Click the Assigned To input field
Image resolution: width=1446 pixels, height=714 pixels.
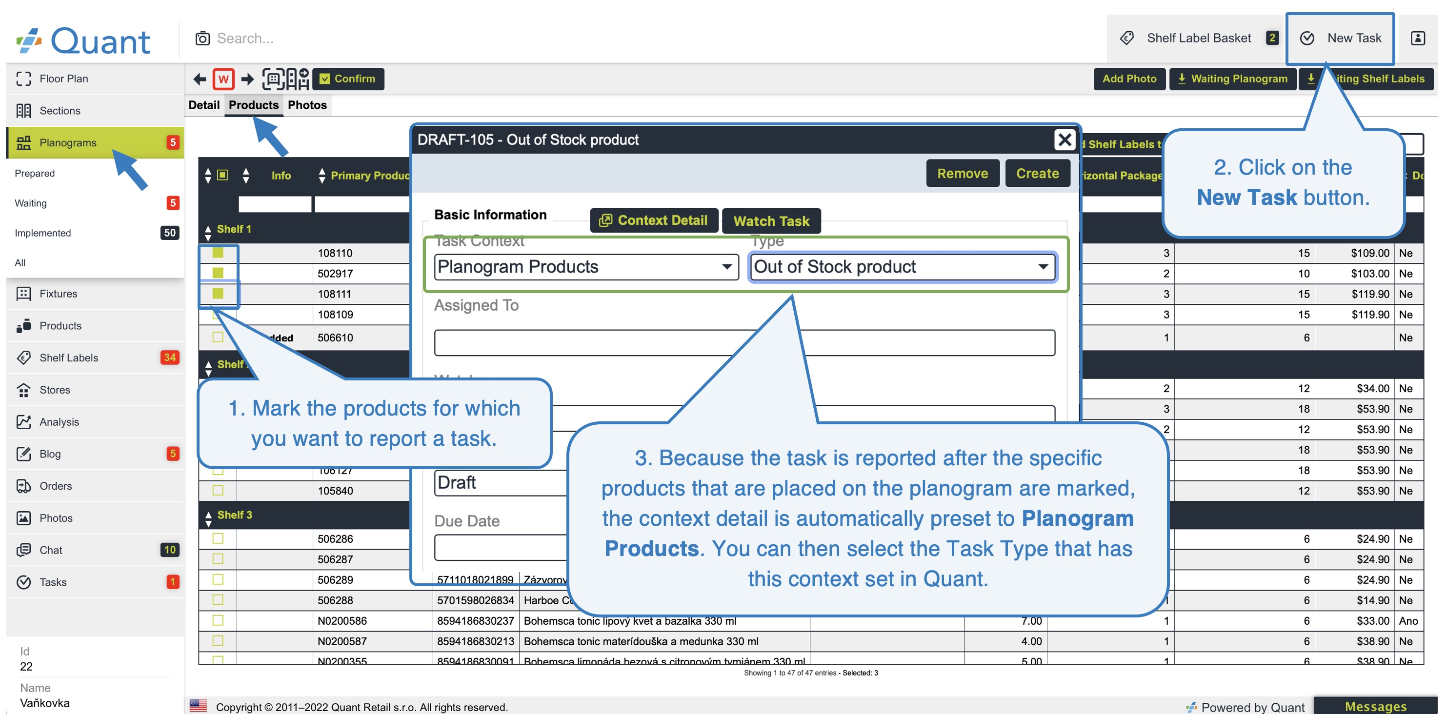coord(744,343)
